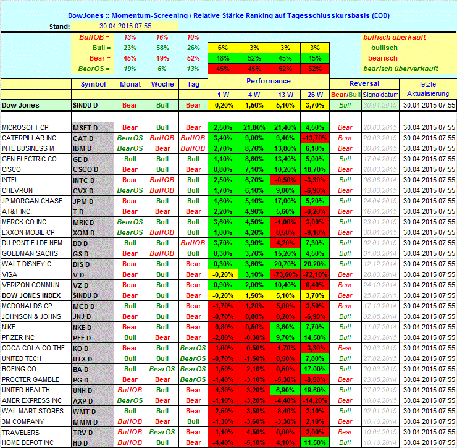
Task: Click Boeing's 26 W value 17,00%
Action: 315,369
